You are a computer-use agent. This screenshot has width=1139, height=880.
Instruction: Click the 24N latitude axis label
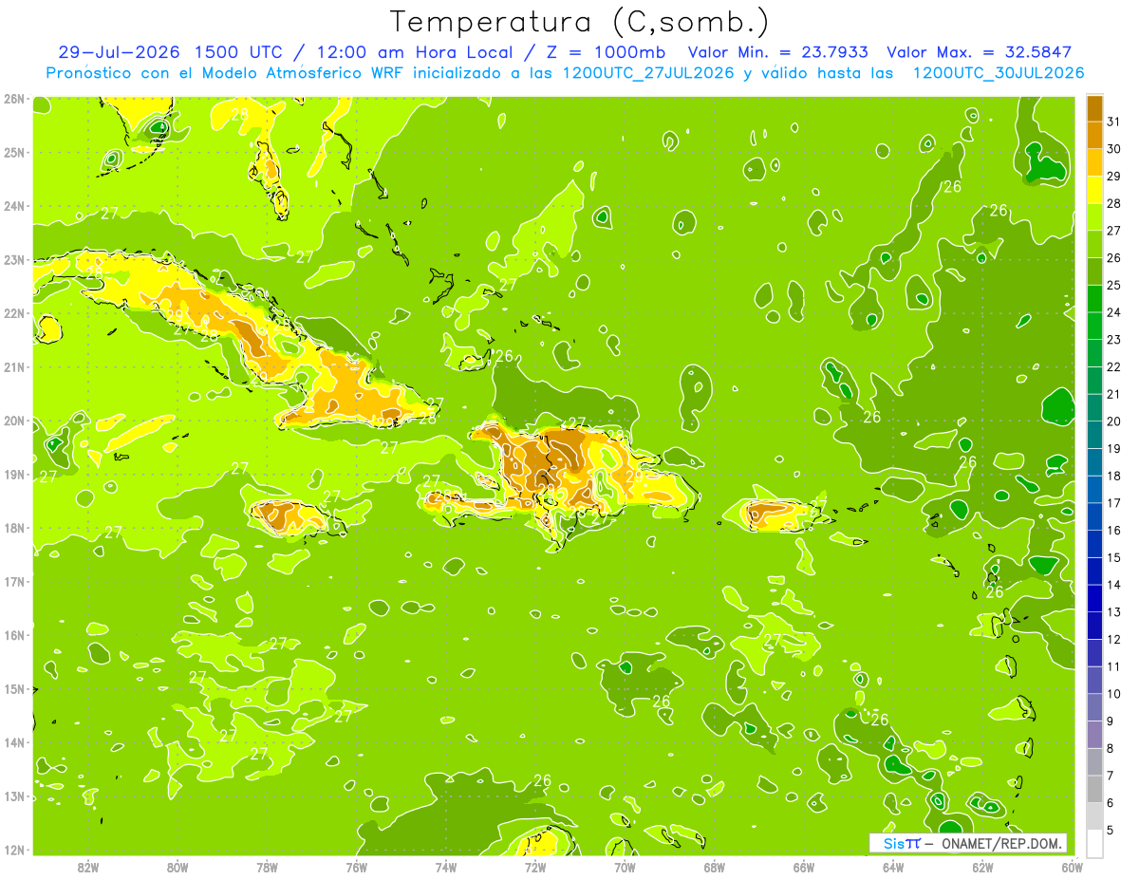point(13,206)
